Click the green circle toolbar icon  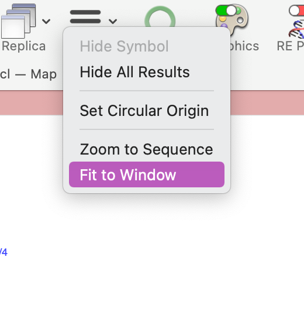tap(160, 17)
